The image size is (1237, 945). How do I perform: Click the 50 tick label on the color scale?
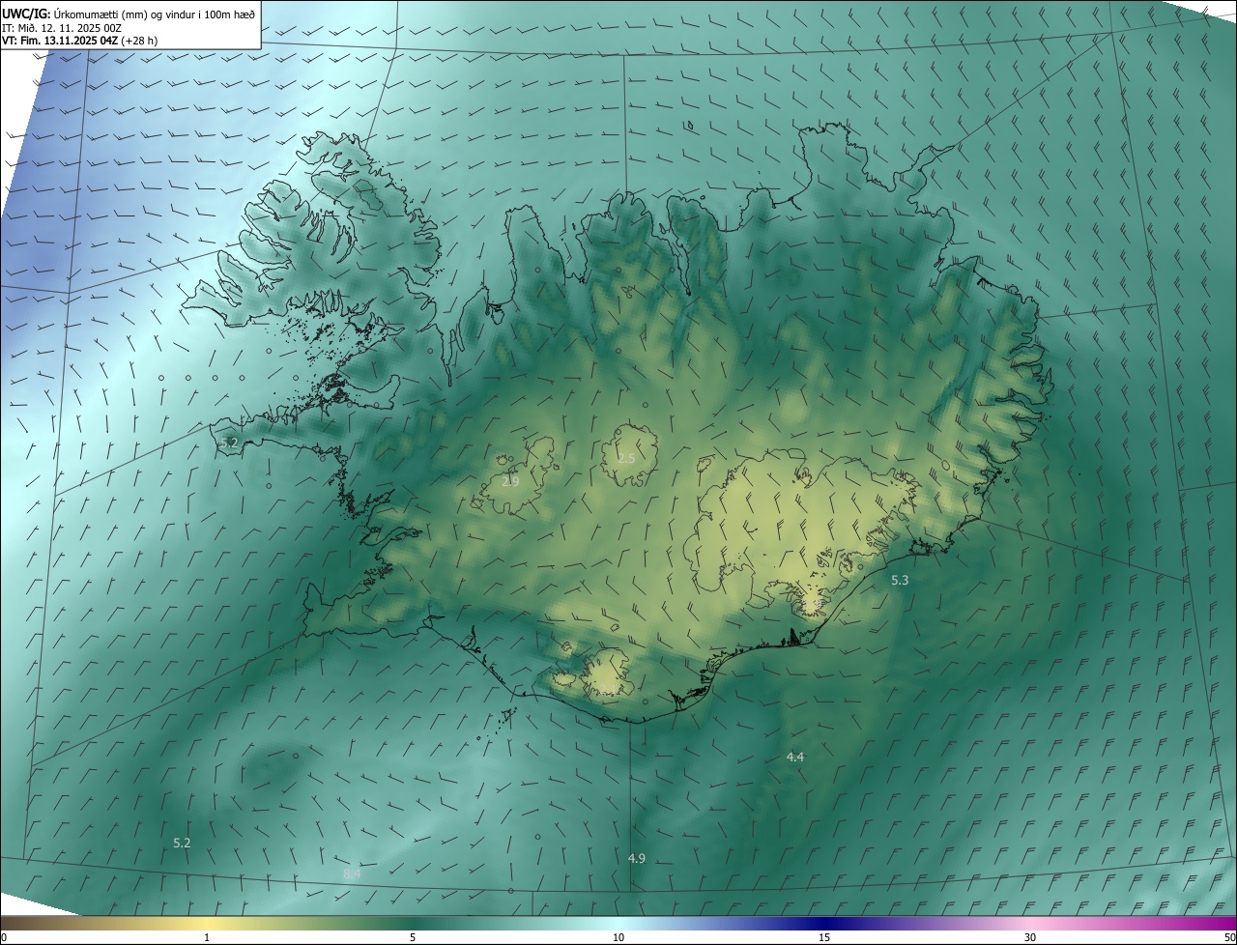tap(1229, 937)
